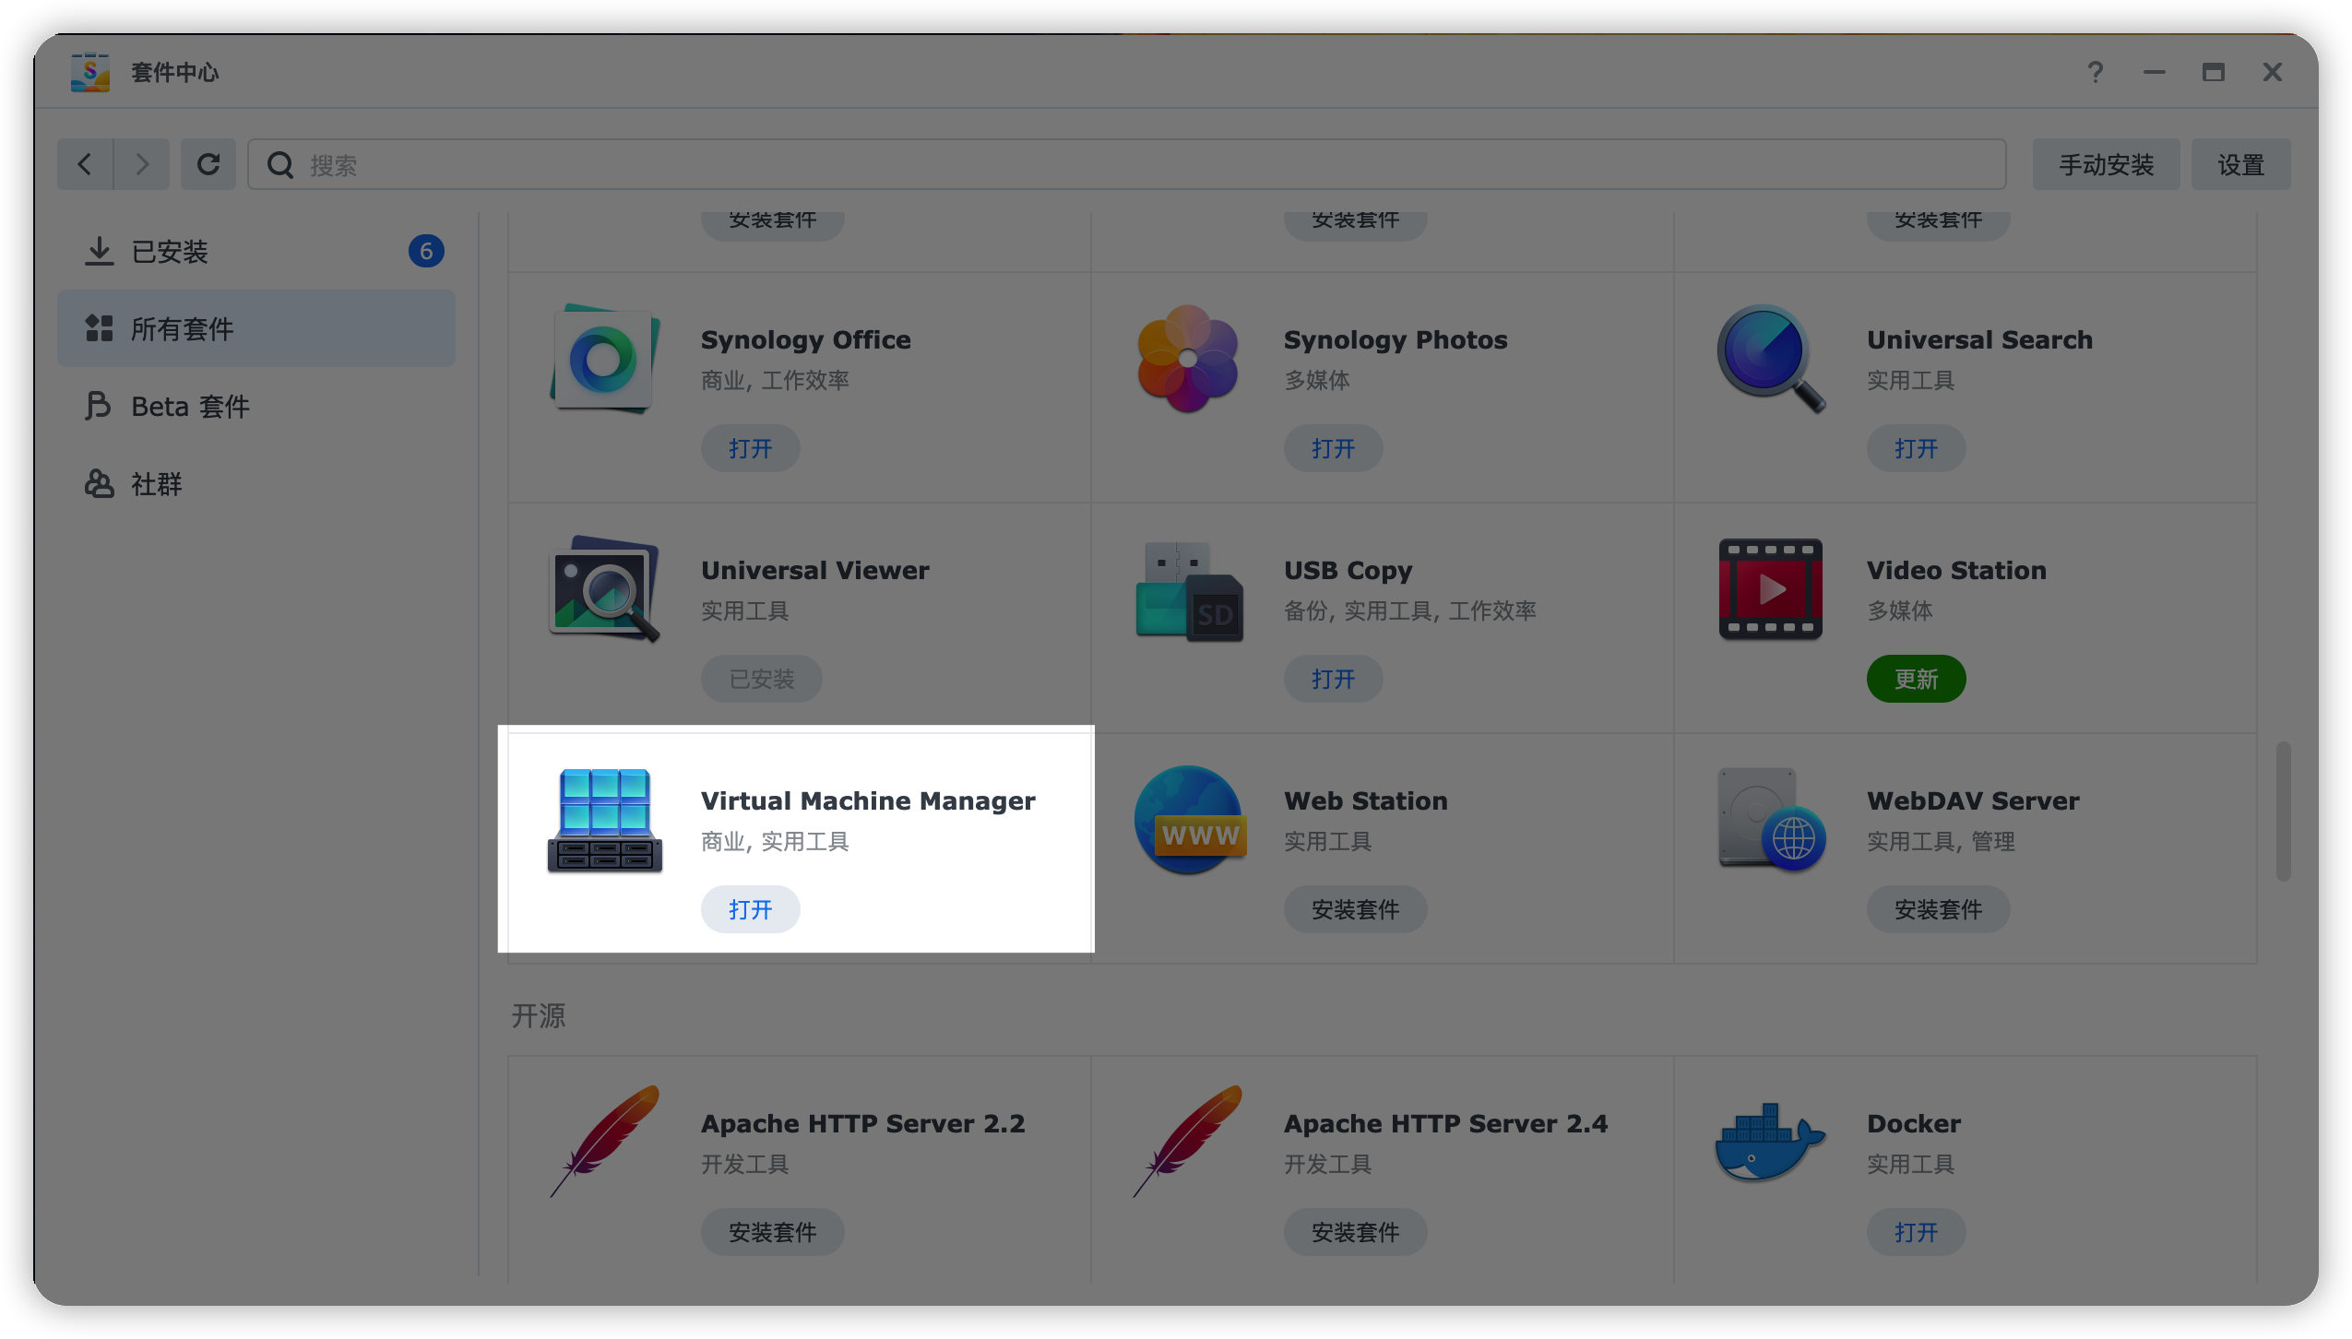Click the Universal Viewer title
Image resolution: width=2352 pixels, height=1339 pixels.
pyautogui.click(x=815, y=570)
